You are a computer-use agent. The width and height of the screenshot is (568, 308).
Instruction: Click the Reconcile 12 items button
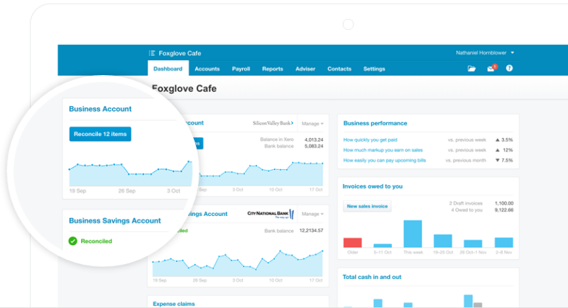tap(100, 134)
